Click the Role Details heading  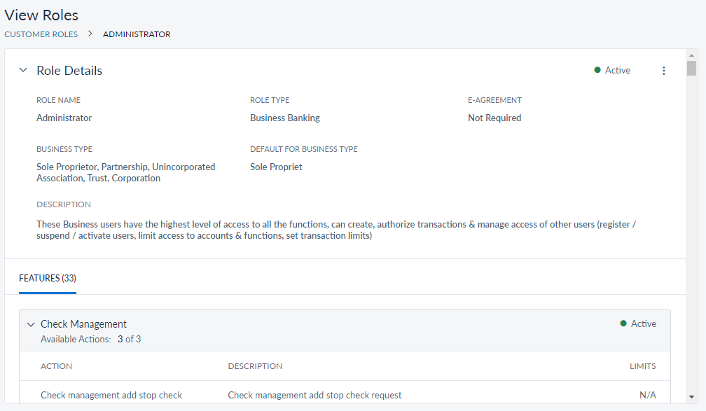point(69,71)
